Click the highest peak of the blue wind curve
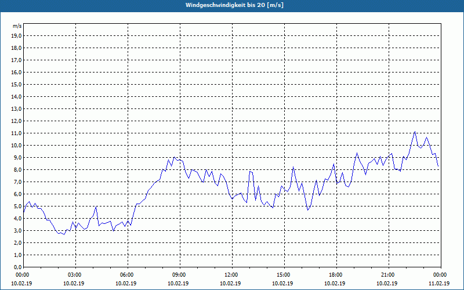Screen dimensions: 464x290 (415, 132)
